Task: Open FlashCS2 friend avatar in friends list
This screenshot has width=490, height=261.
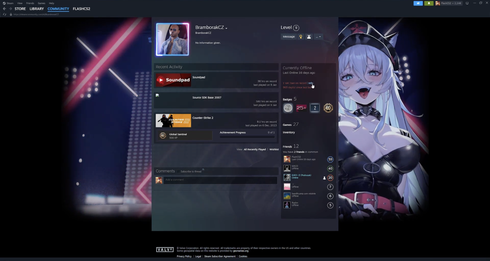Action: pos(287,159)
